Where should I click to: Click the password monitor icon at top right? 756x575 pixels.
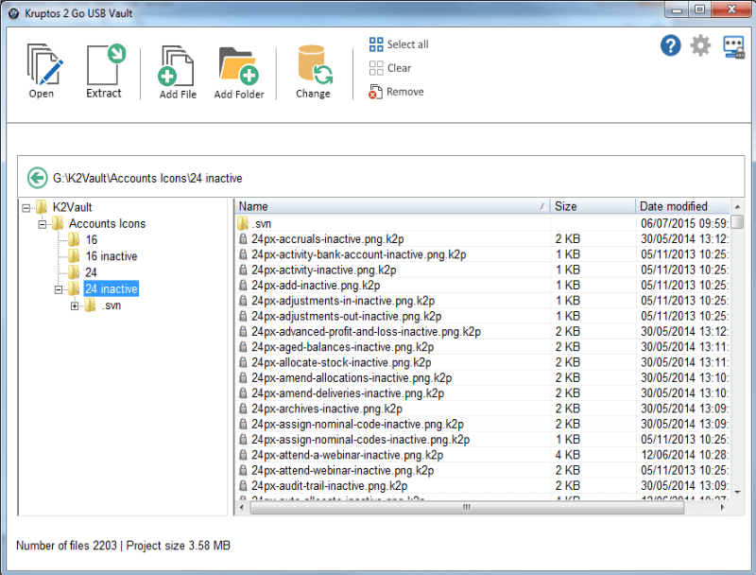click(x=733, y=46)
